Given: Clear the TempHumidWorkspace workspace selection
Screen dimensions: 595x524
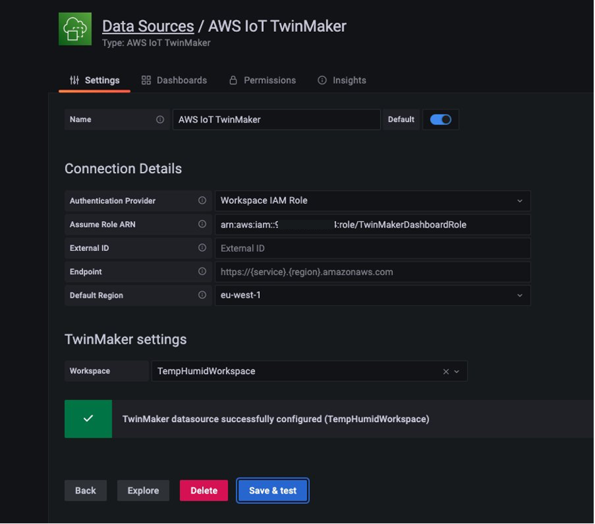Looking at the screenshot, I should click(x=446, y=372).
